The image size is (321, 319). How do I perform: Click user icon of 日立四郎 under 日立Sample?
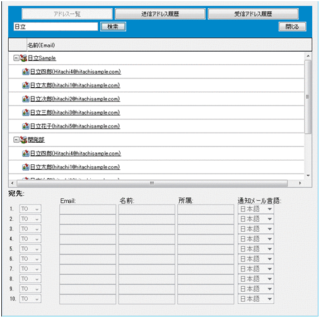(x=26, y=71)
